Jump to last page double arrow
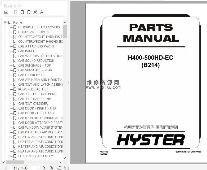The image size is (207, 170). pyautogui.click(x=52, y=168)
